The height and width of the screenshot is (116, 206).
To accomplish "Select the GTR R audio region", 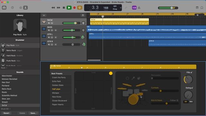I will click(x=177, y=43).
